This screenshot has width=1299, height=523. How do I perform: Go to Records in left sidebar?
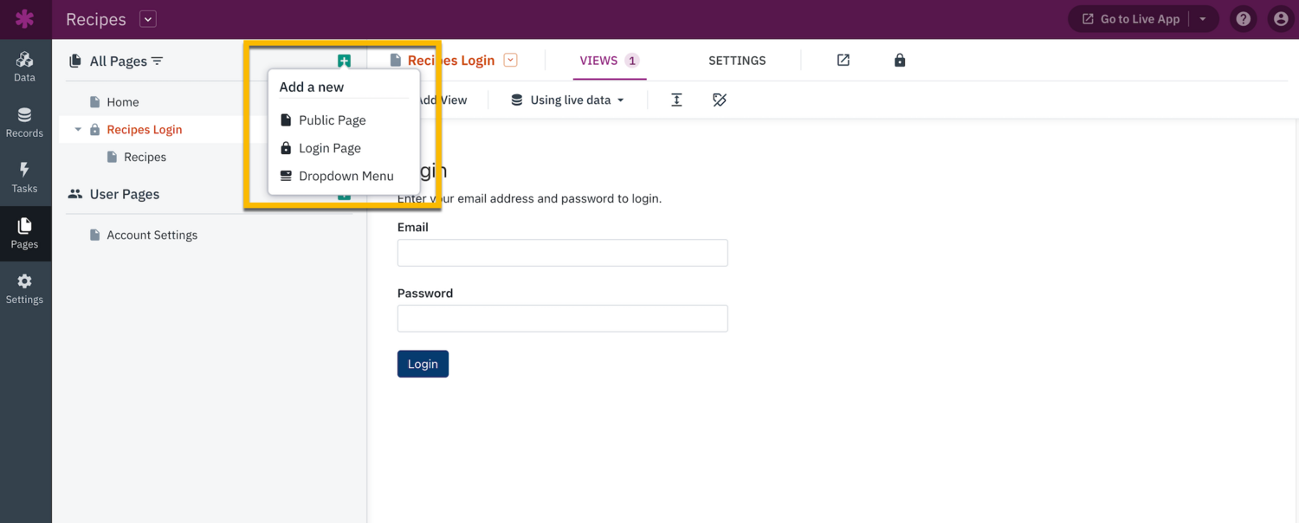(x=24, y=122)
